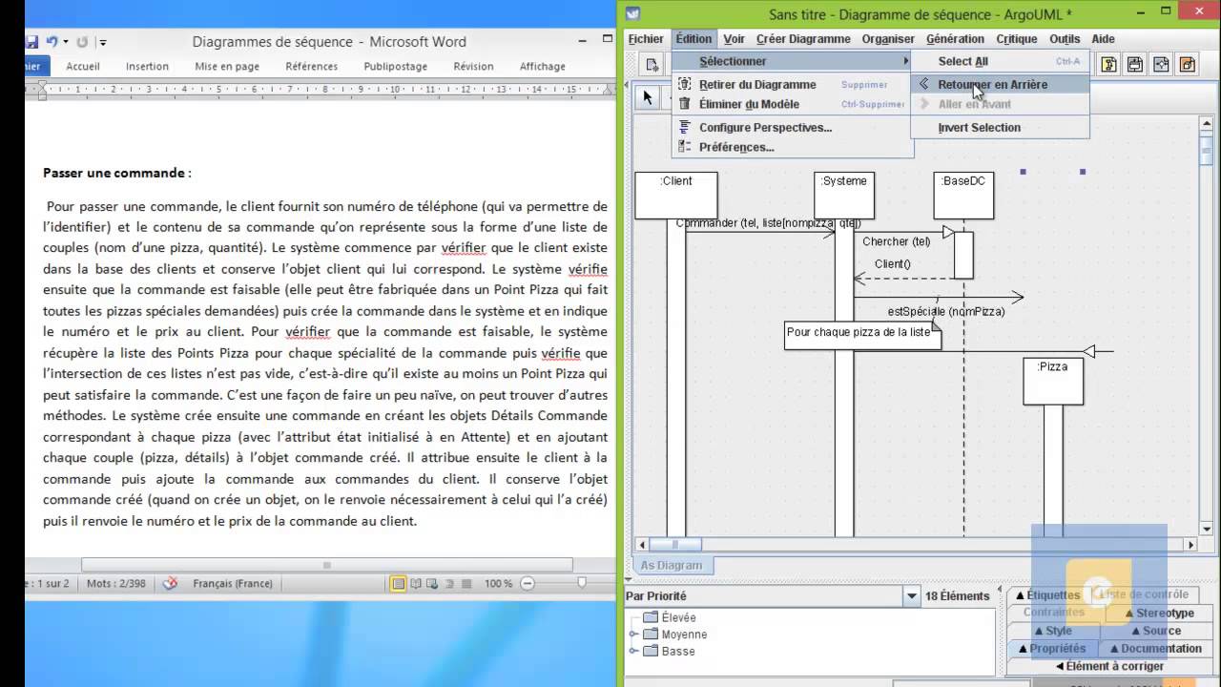Open the Aide menu in ArgoUML
The image size is (1221, 687).
coord(1103,39)
